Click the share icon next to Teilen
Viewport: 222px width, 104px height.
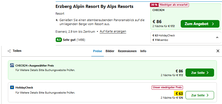pyautogui.click(x=9, y=51)
